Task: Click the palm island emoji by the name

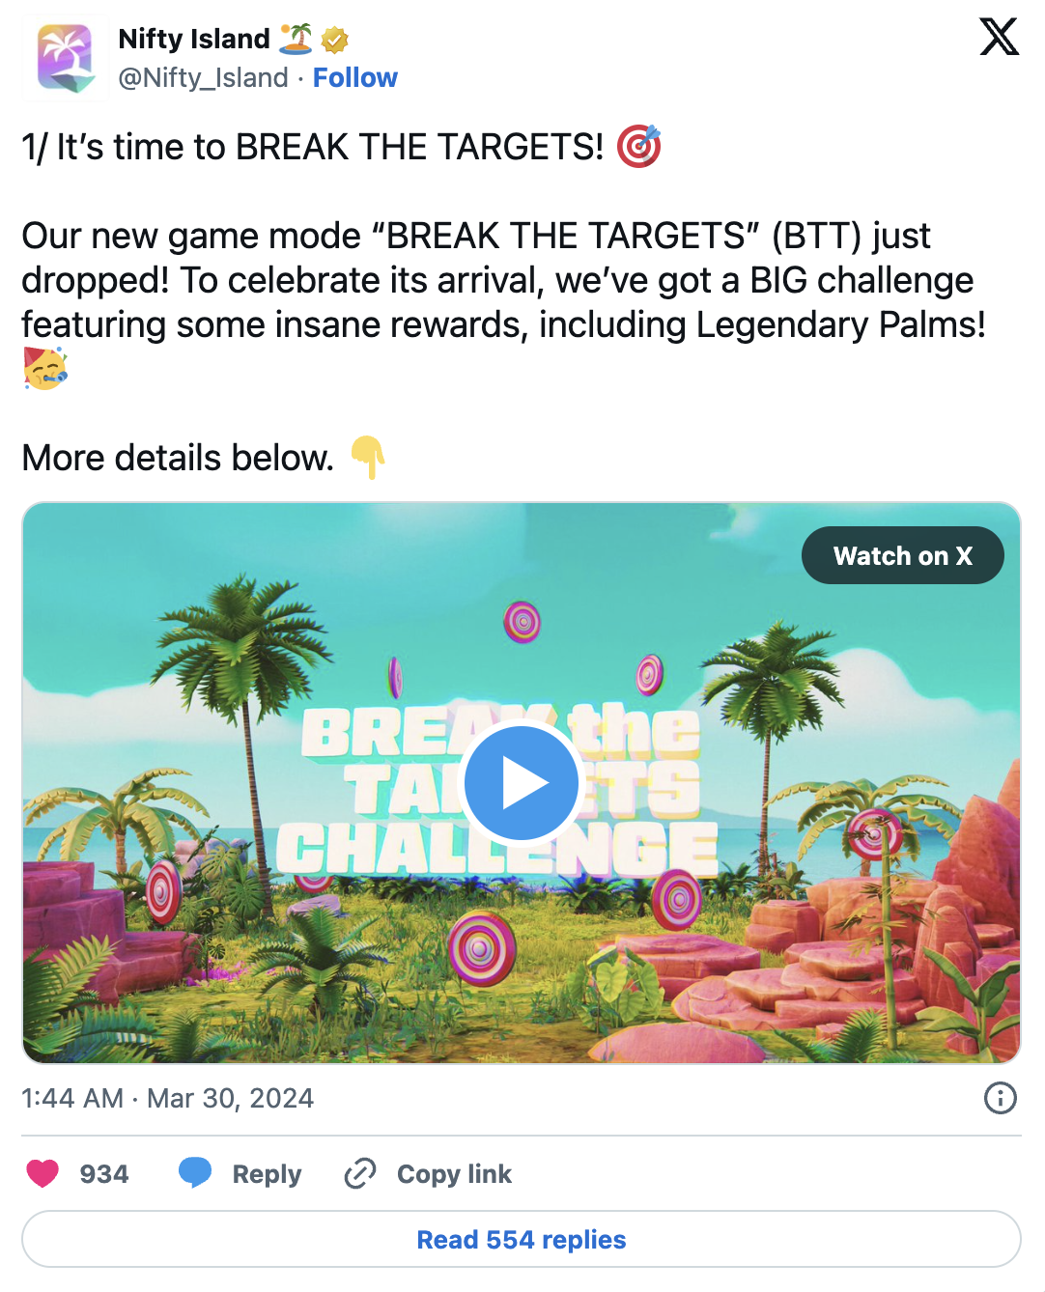Action: pyautogui.click(x=296, y=39)
